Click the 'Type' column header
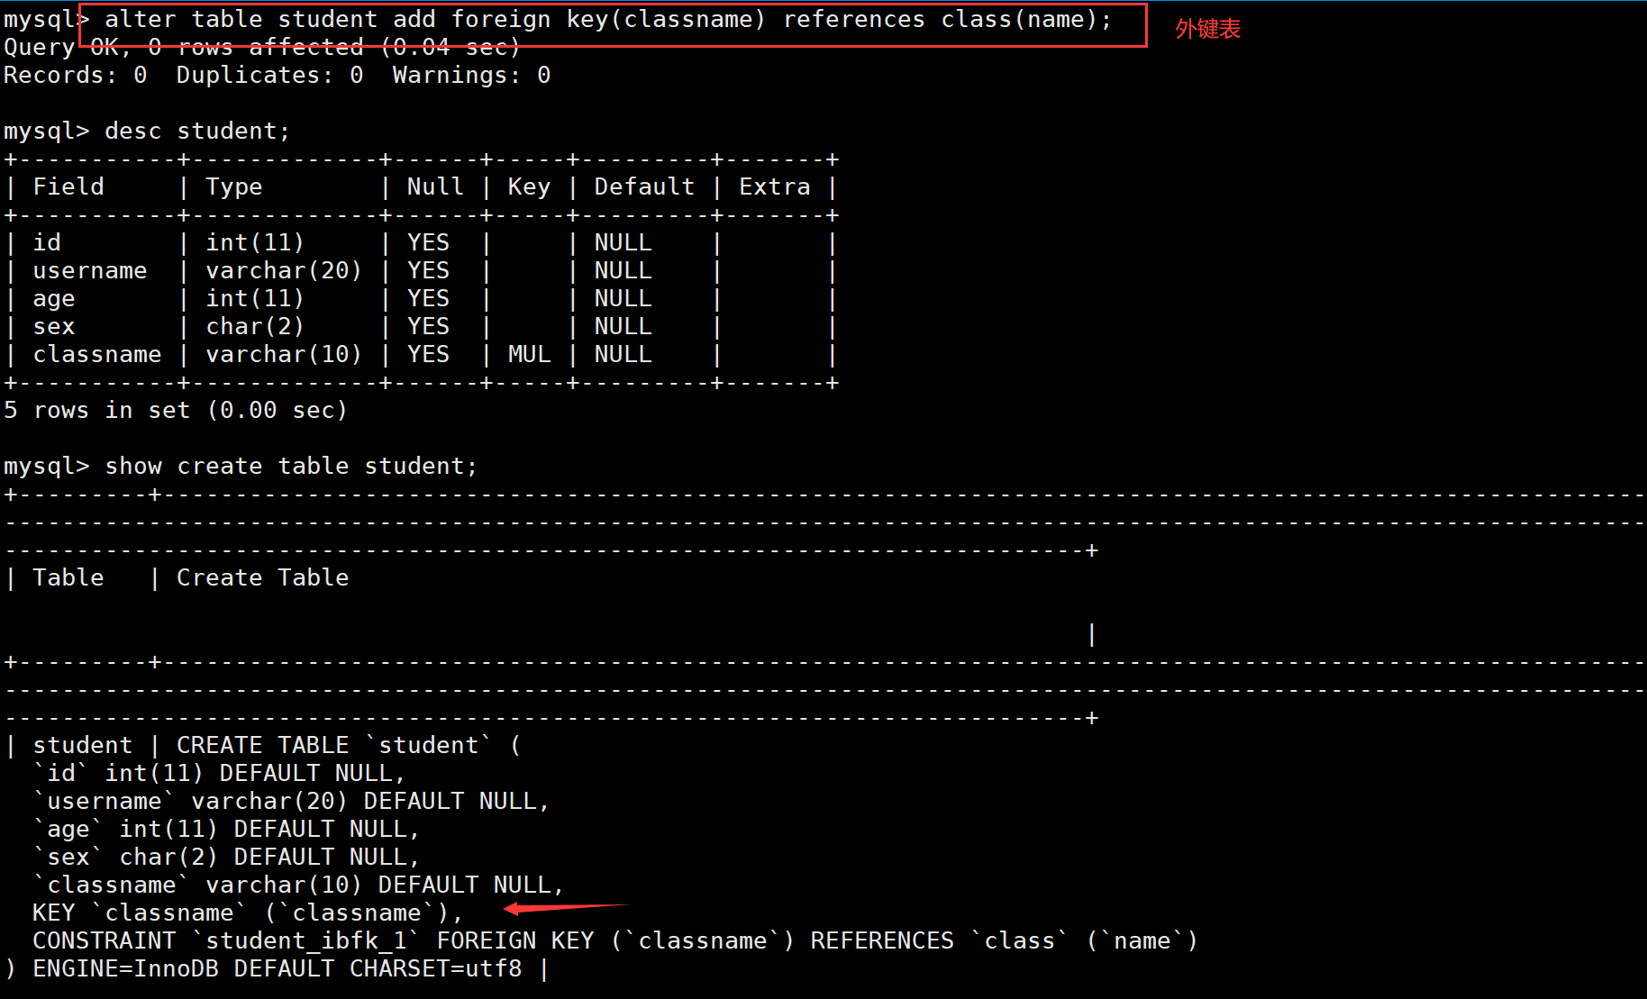Screen dimensions: 1647x999 234,187
